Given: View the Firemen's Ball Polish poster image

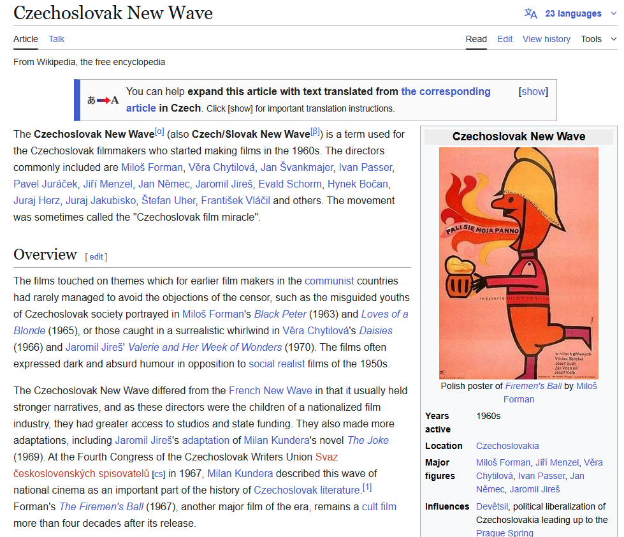Looking at the screenshot, I should 519,263.
